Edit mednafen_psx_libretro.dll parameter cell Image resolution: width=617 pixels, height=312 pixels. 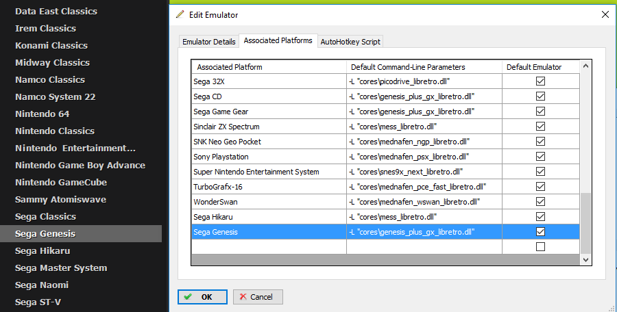click(424, 157)
